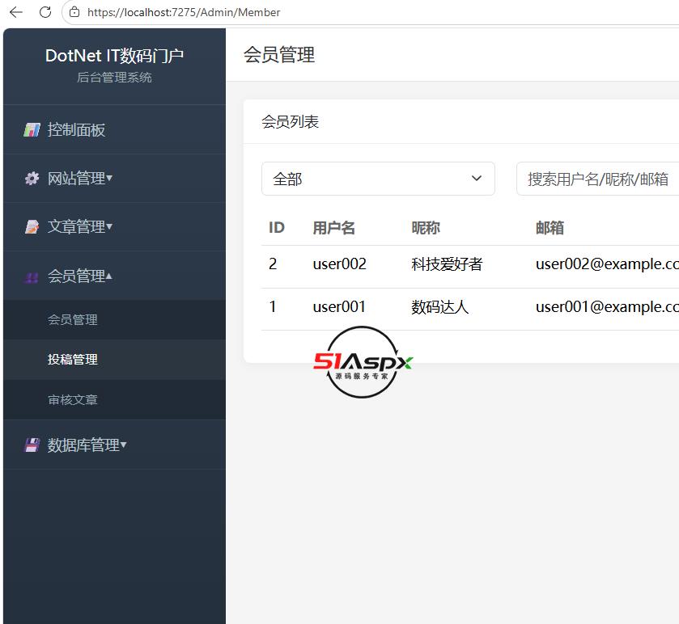Click the 文章管理 document icon
The width and height of the screenshot is (679, 624).
pos(32,226)
